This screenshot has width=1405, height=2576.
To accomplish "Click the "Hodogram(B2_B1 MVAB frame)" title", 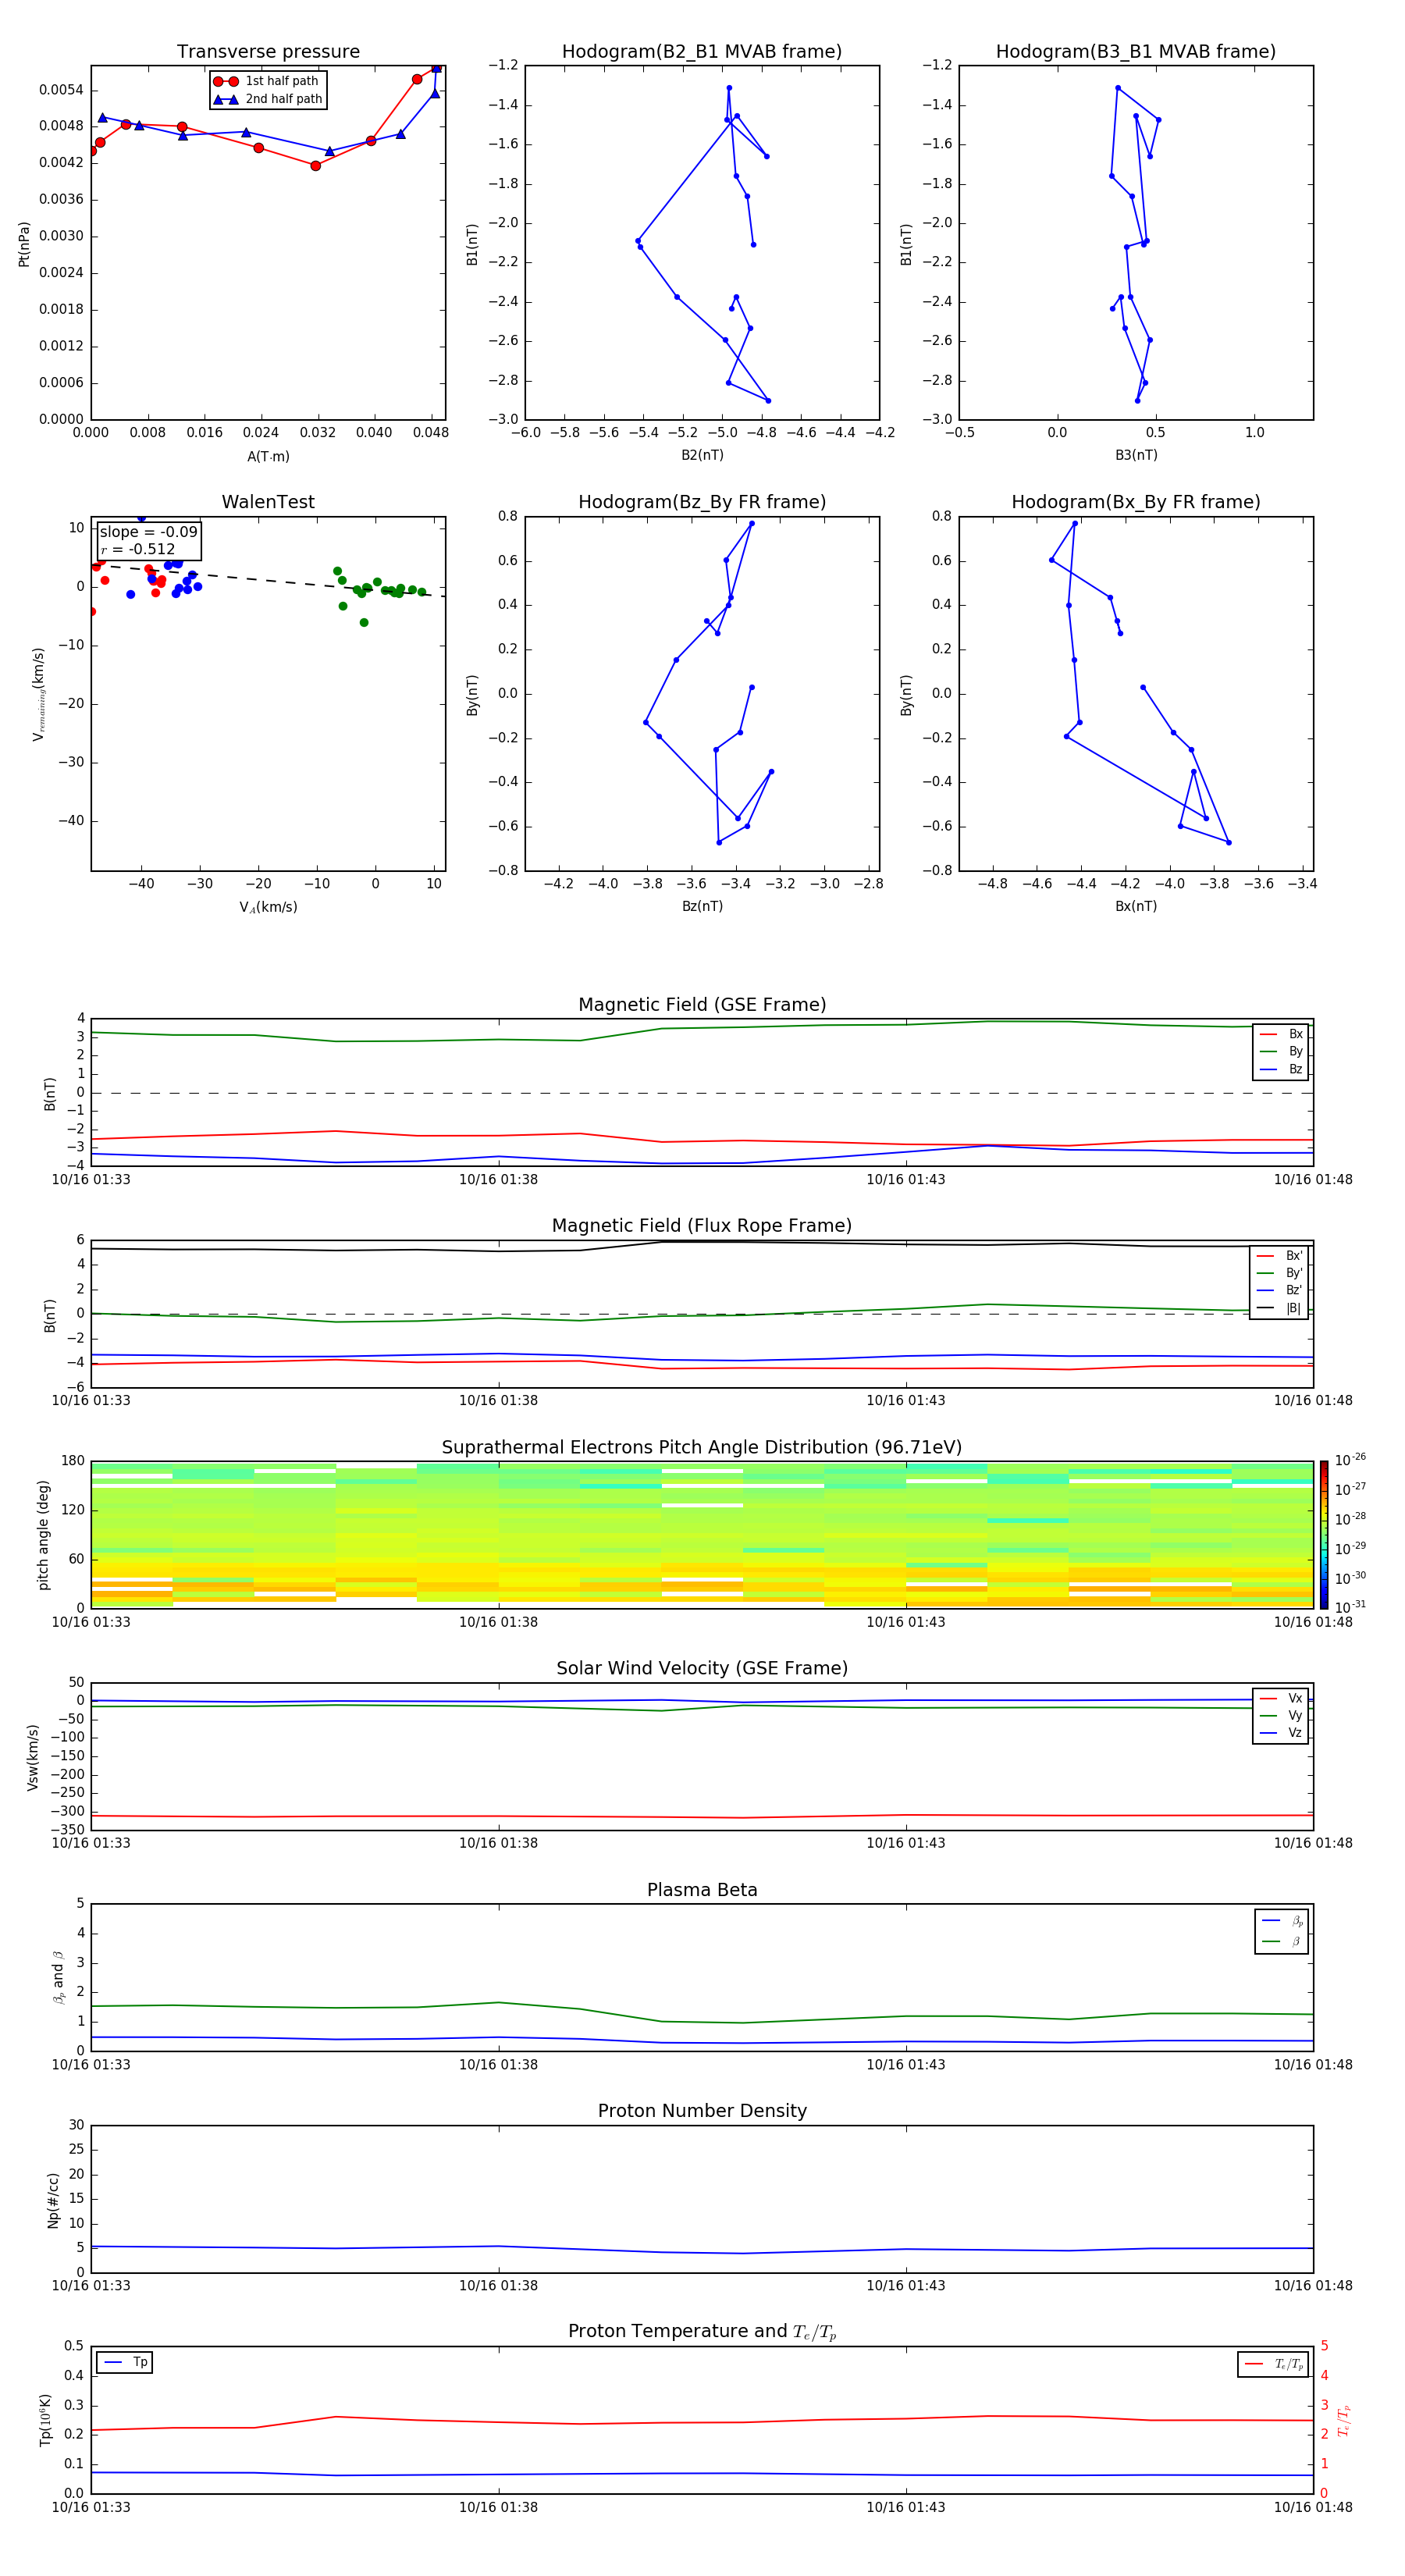I will (x=702, y=52).
